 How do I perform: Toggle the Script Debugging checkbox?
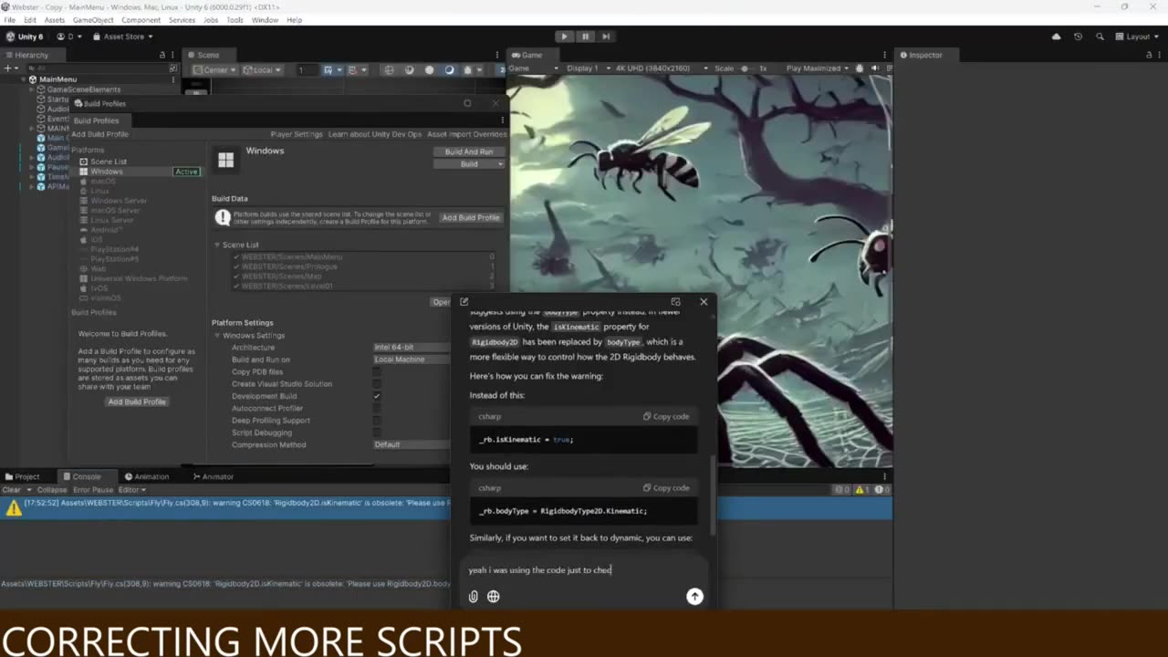pos(377,433)
